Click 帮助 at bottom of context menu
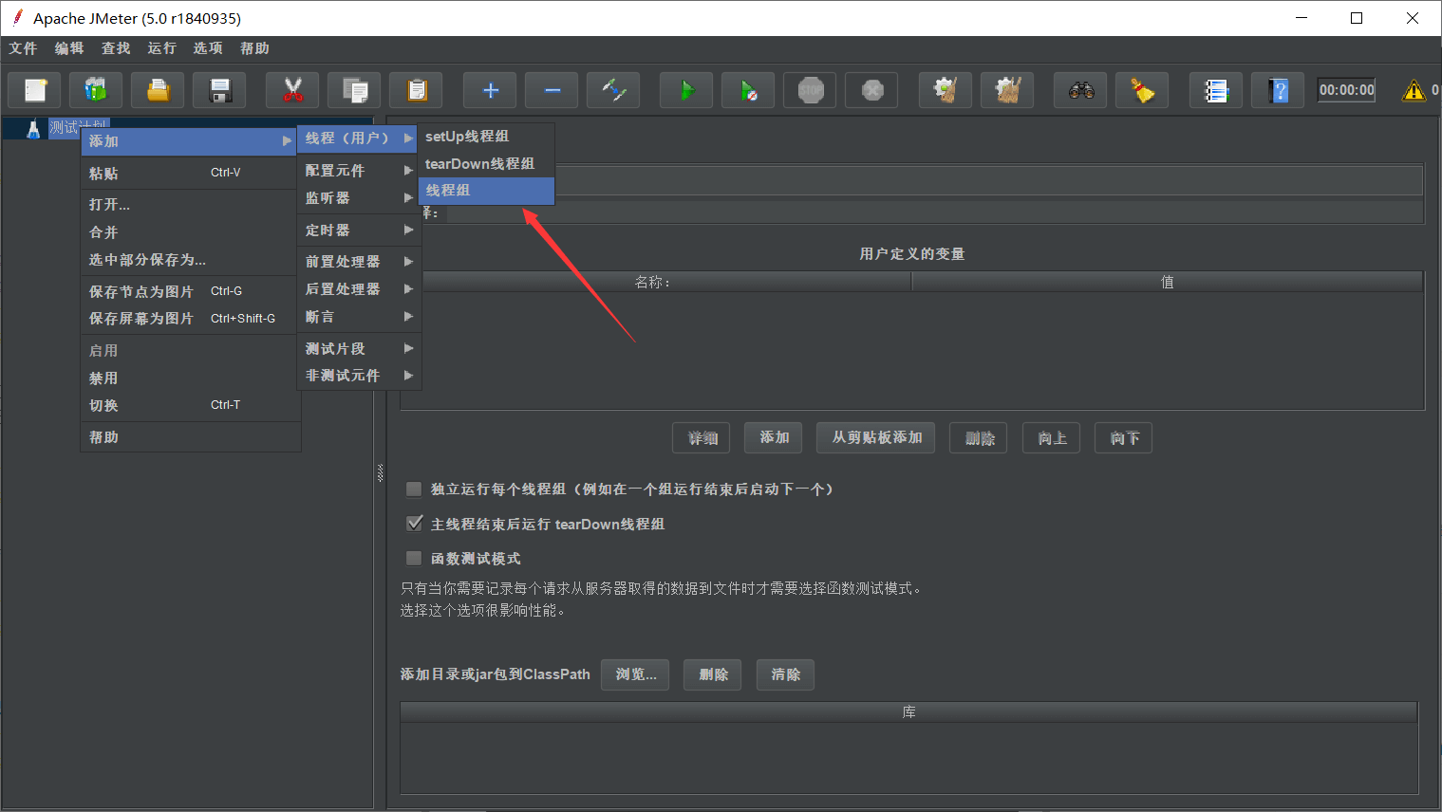This screenshot has height=812, width=1442. (x=190, y=437)
